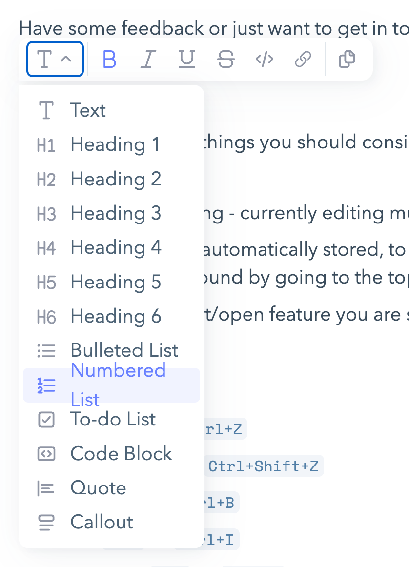
Task: Apply italic formatting
Action: click(147, 60)
